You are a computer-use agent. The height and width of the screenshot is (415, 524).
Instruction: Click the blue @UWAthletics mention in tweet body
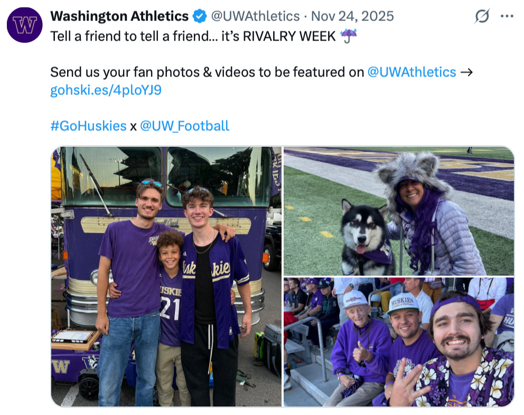click(411, 72)
